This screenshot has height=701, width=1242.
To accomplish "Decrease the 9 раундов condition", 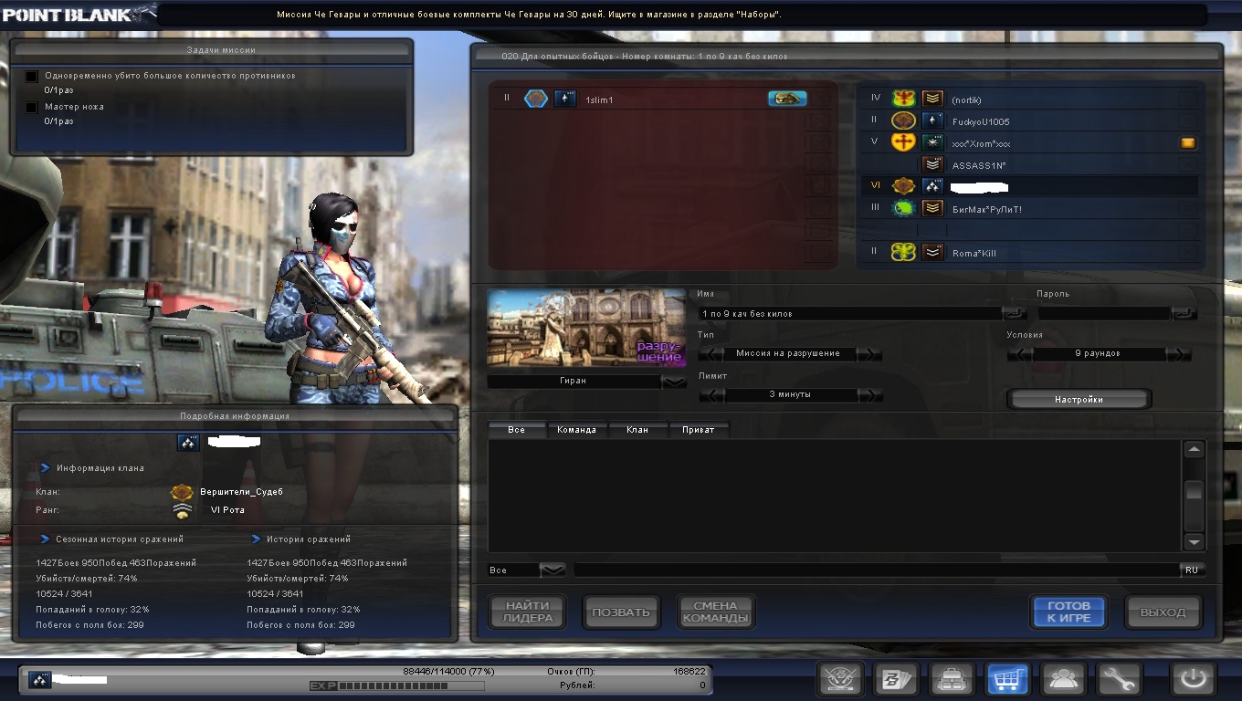I will [x=1019, y=353].
